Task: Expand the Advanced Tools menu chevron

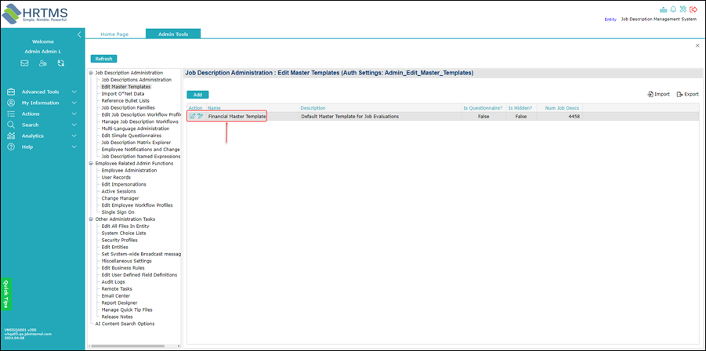Action: pyautogui.click(x=74, y=92)
